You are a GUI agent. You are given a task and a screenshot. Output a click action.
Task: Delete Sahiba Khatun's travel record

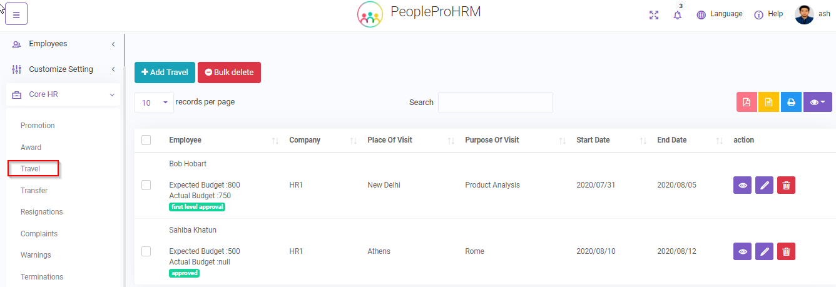pyautogui.click(x=786, y=251)
